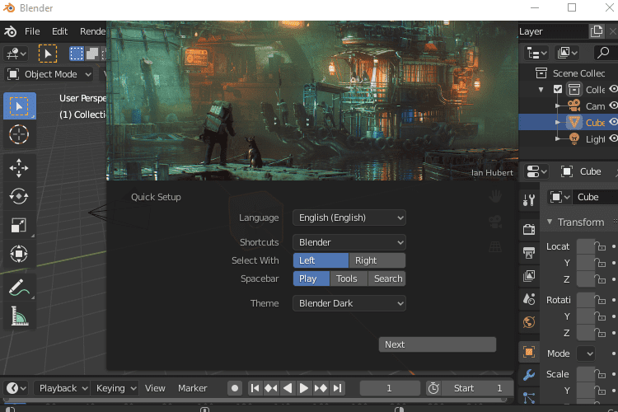Open the Render properties tab
618x412 pixels.
(529, 229)
